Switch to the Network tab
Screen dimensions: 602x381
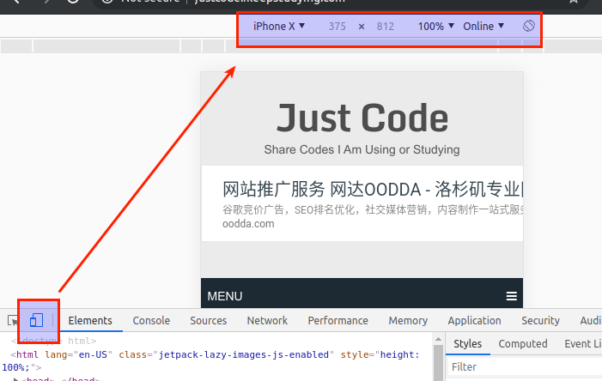pyautogui.click(x=267, y=320)
